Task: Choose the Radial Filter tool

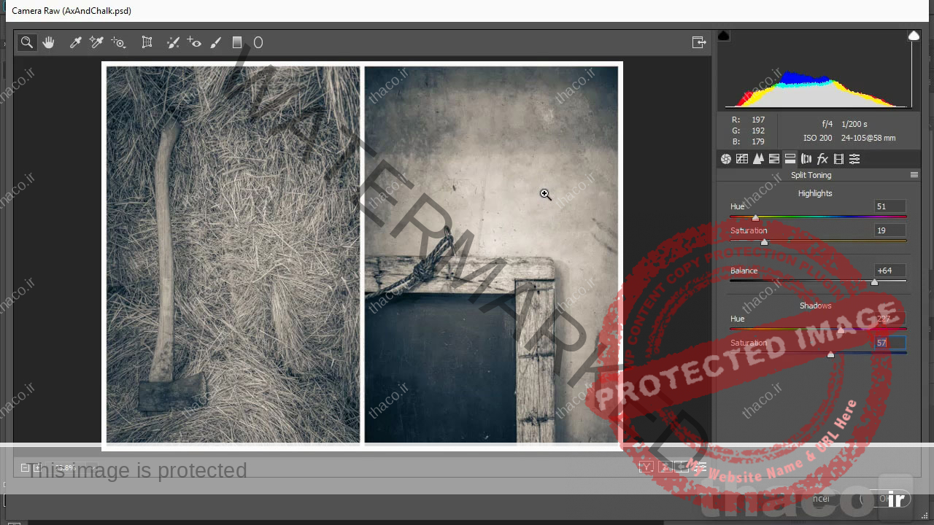Action: (258, 42)
